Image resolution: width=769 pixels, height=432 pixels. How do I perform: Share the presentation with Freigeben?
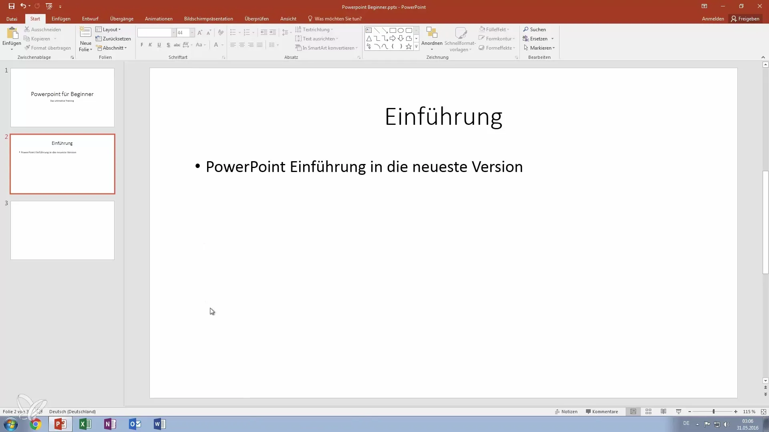tap(745, 19)
